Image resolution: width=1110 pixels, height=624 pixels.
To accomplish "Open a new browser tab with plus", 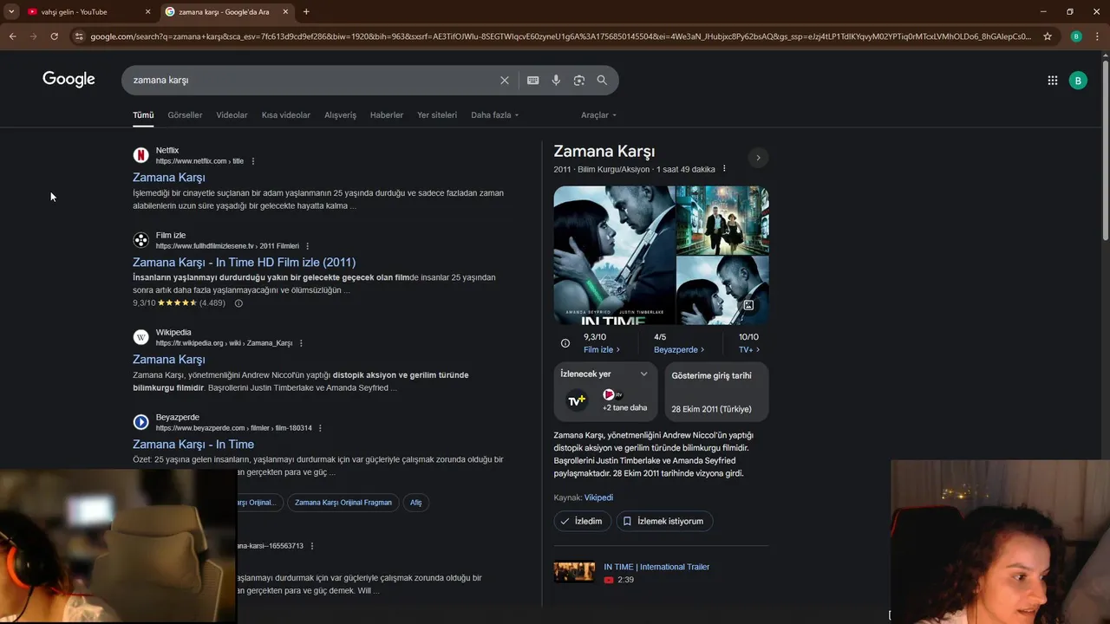I will (x=306, y=11).
